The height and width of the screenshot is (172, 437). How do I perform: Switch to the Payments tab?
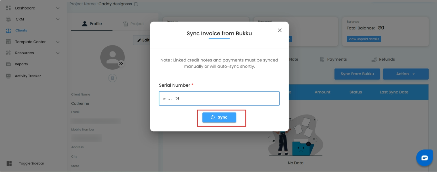coord(333,59)
